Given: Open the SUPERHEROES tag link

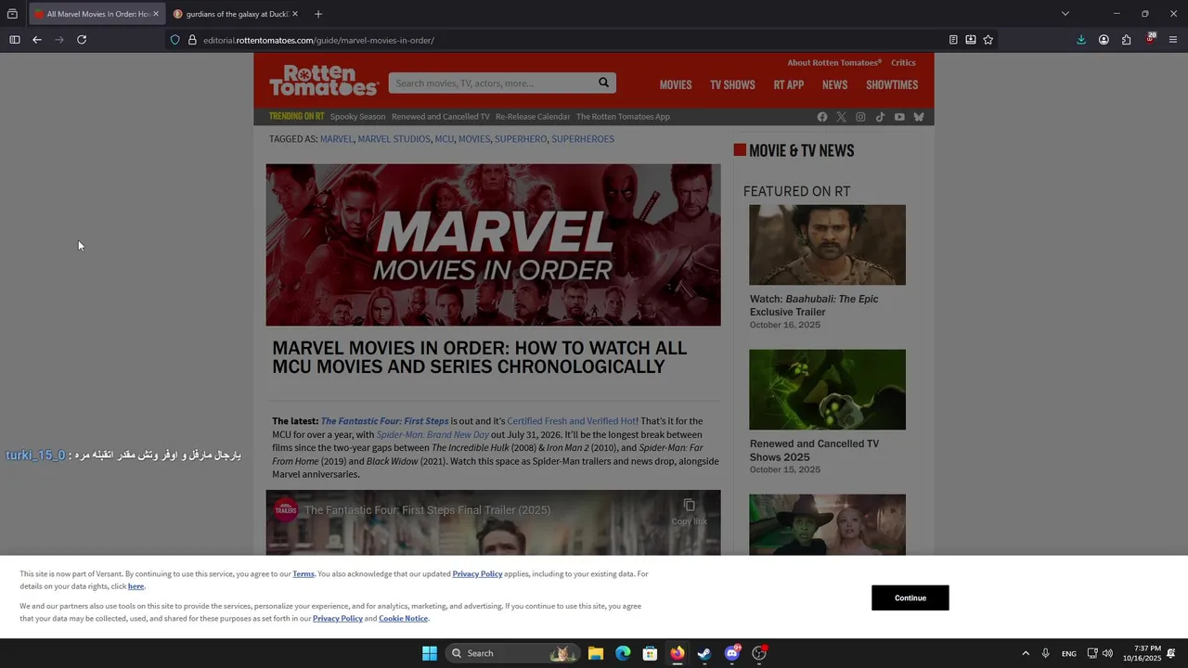Looking at the screenshot, I should (583, 139).
